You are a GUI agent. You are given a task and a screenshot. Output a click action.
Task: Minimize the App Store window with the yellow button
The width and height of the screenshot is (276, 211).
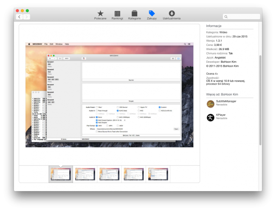tap(23, 11)
